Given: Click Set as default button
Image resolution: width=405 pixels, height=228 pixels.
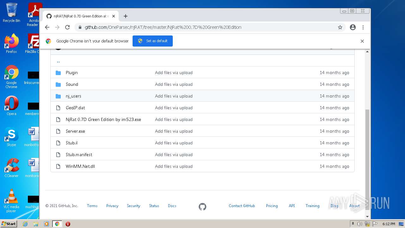Looking at the screenshot, I should point(153,41).
